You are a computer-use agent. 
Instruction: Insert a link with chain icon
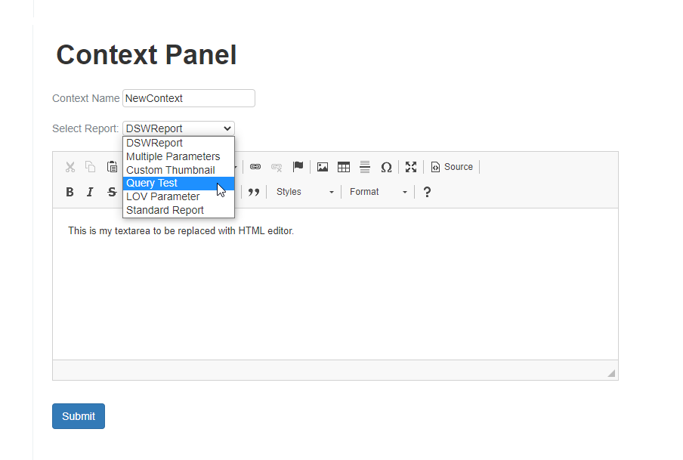tap(255, 167)
